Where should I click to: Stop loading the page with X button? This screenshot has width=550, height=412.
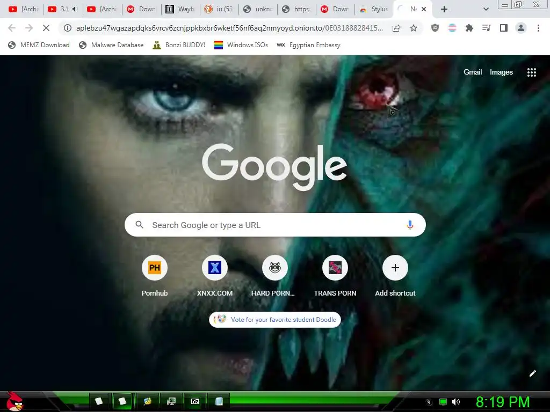[x=46, y=28]
